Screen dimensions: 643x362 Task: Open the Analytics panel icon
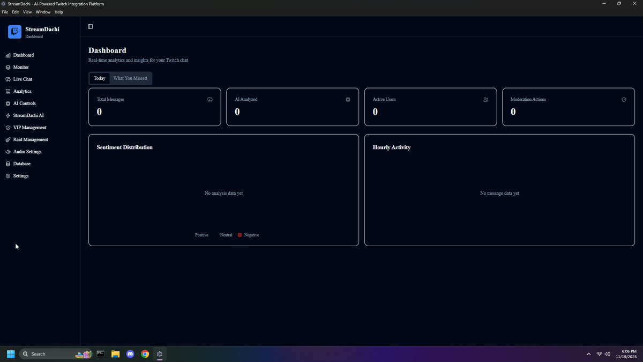point(8,91)
